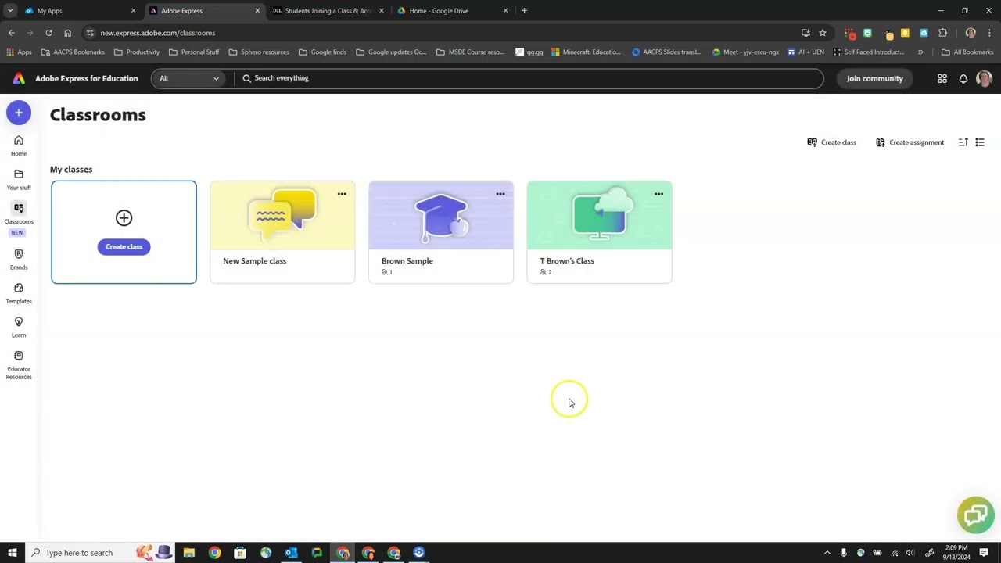
Task: Go to Home in the sidebar
Action: click(19, 145)
